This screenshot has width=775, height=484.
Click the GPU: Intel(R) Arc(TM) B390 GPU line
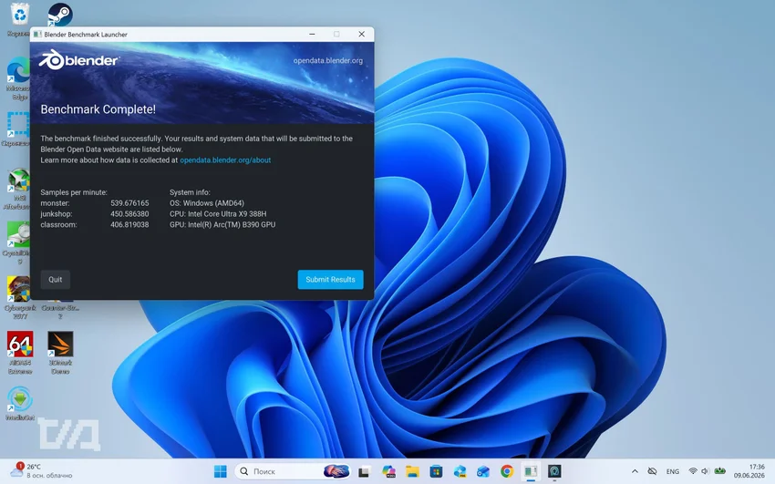(x=222, y=225)
